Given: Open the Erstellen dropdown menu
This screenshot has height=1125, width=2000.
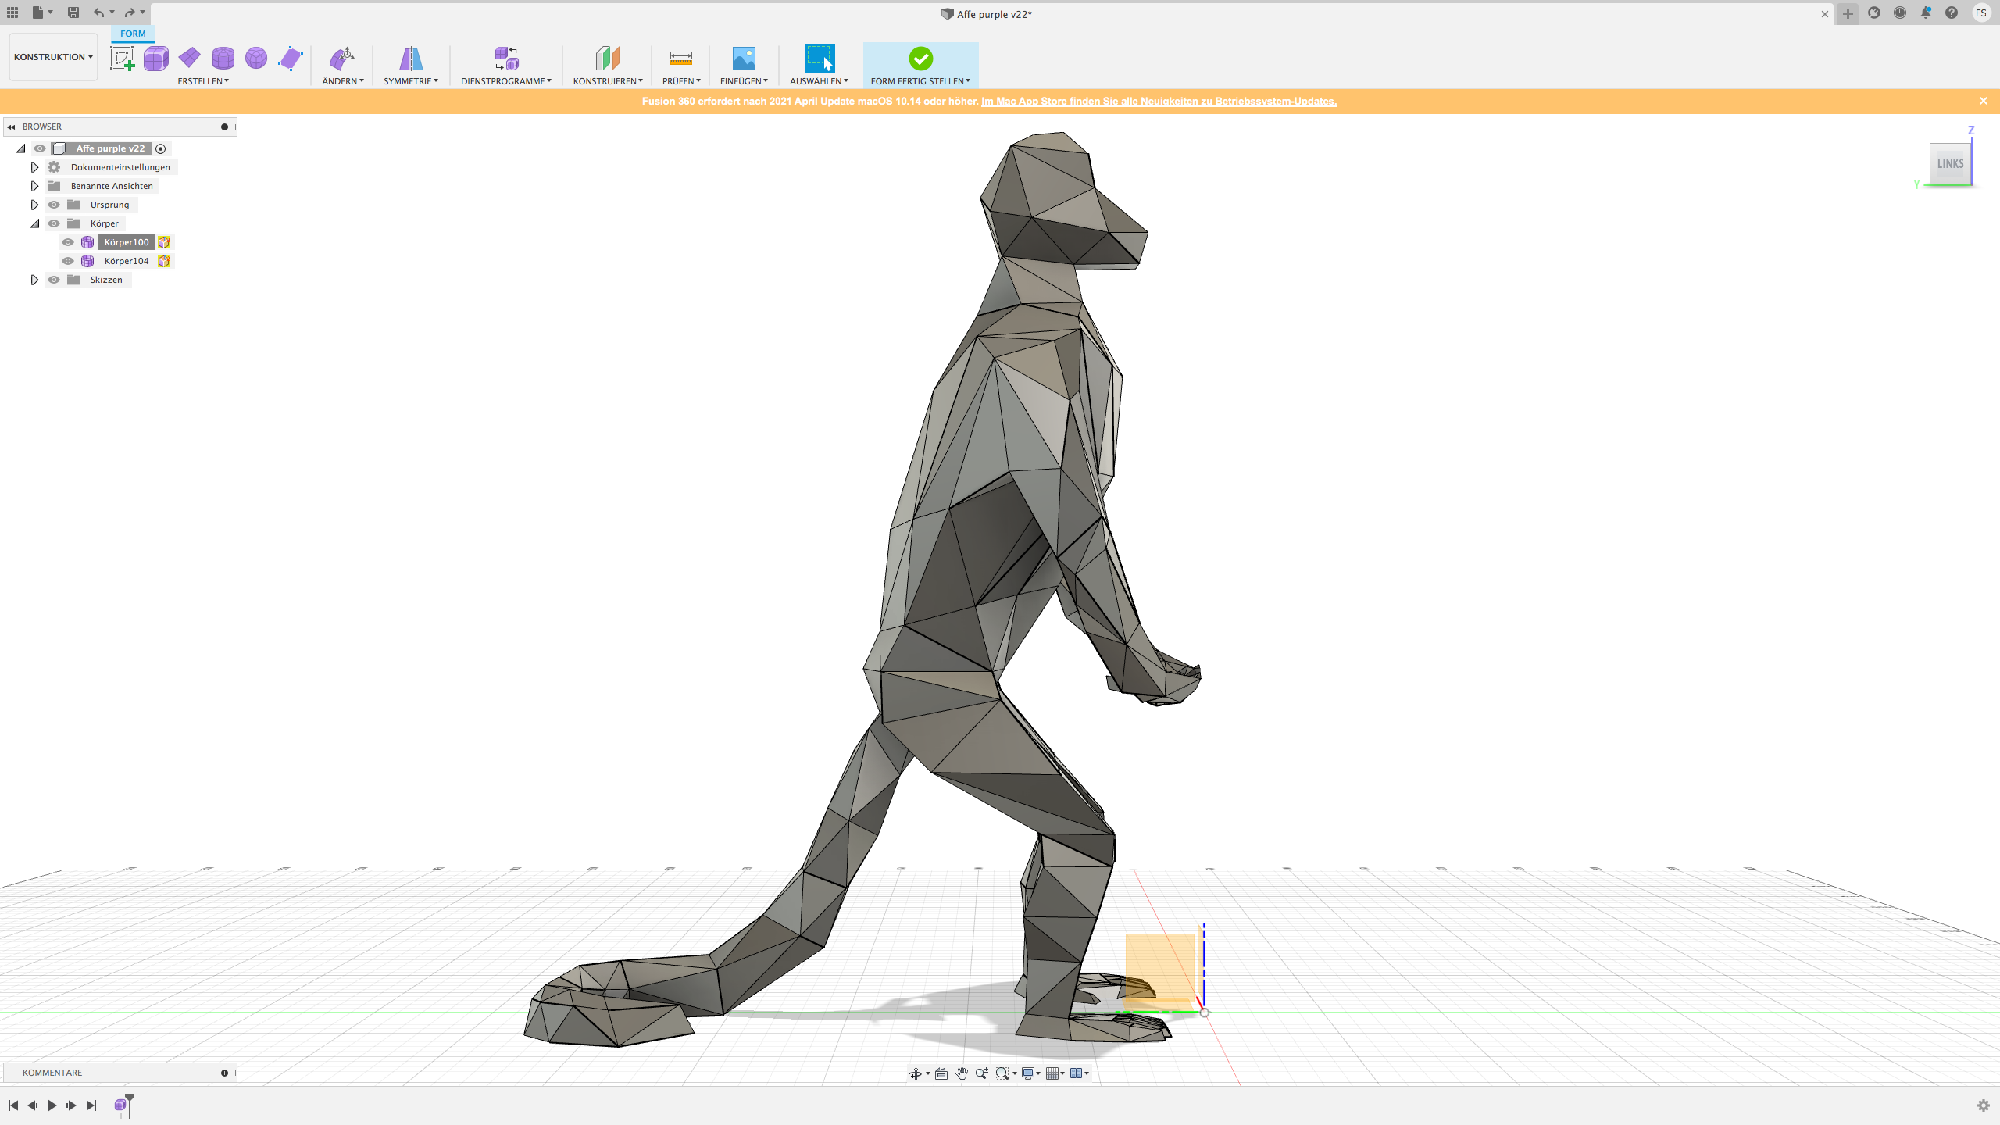Looking at the screenshot, I should tap(202, 80).
